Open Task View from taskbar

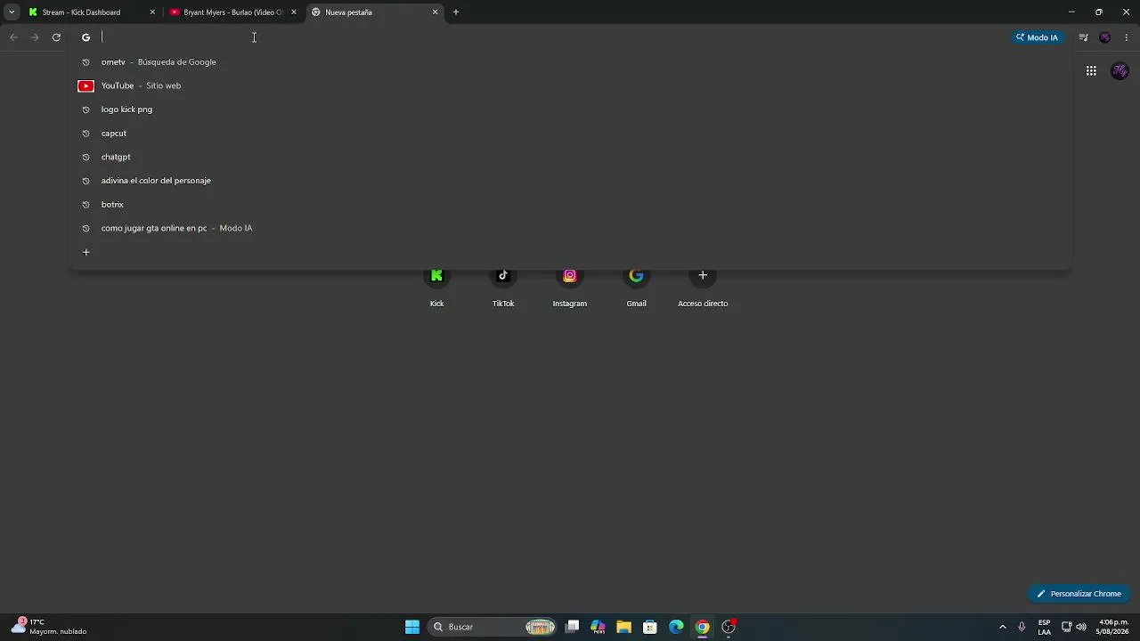coord(573,627)
